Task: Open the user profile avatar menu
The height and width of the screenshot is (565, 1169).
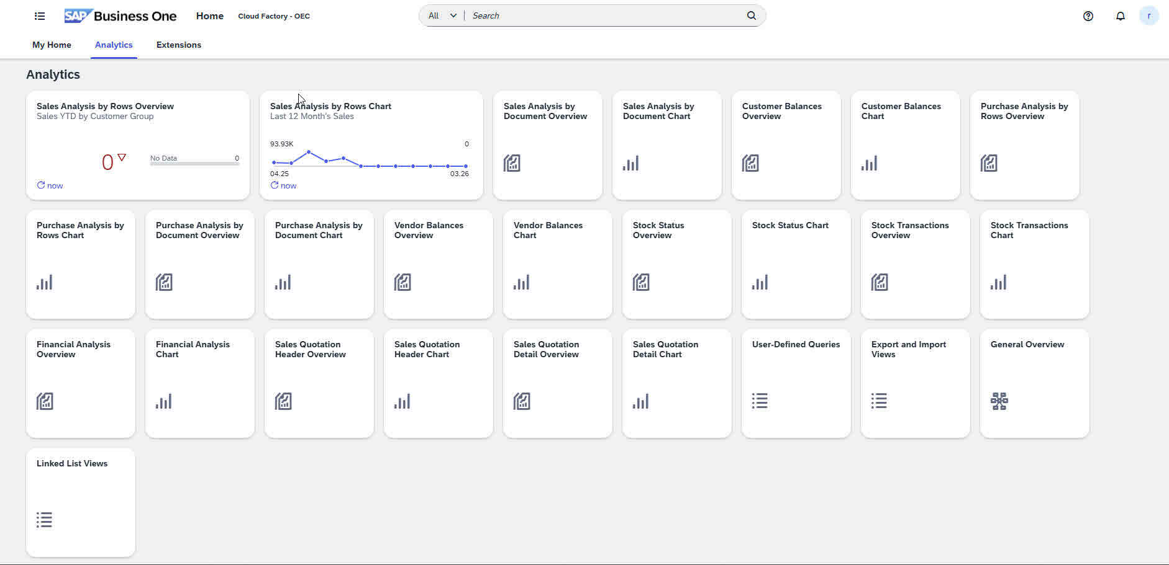Action: 1150,16
